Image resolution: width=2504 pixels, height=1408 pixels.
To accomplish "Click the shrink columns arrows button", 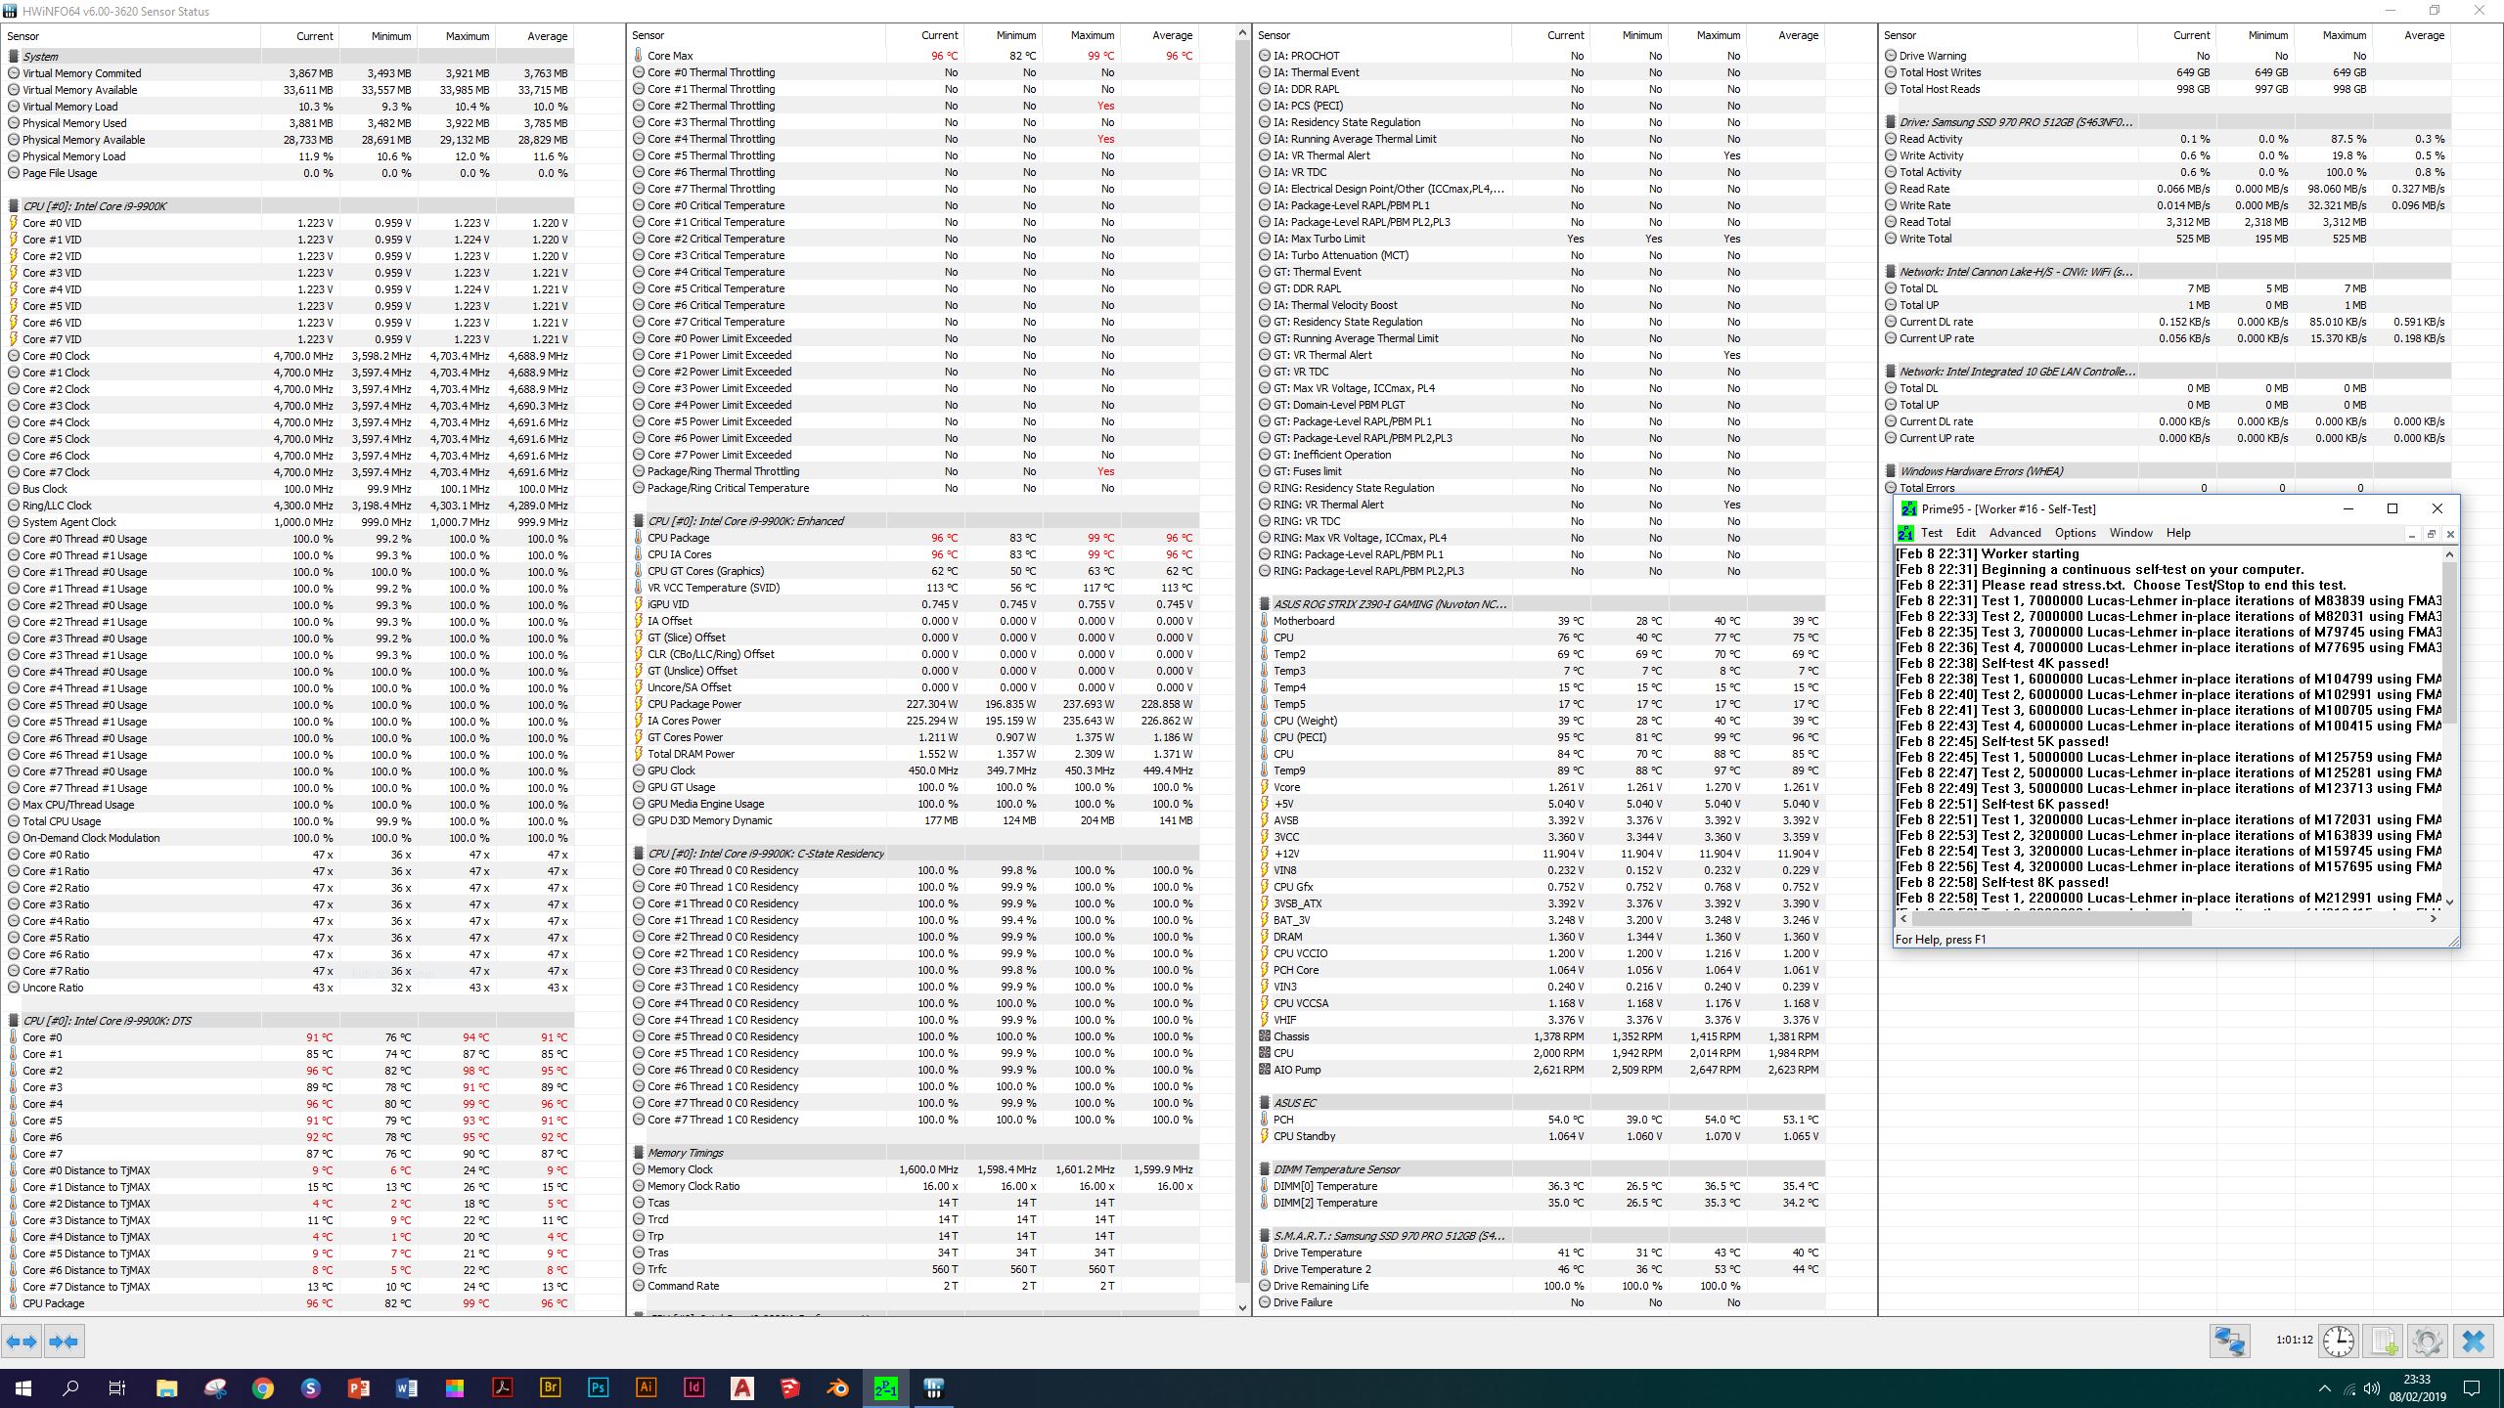I will click(x=65, y=1342).
